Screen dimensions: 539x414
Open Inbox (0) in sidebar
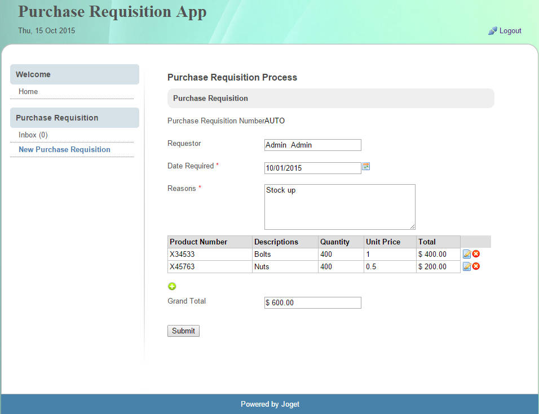point(33,135)
